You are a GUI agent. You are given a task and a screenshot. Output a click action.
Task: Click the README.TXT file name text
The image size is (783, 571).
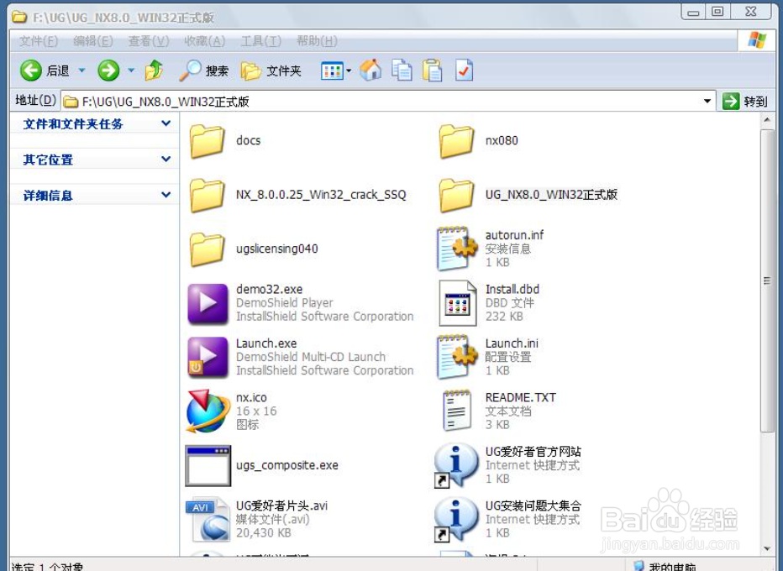520,397
